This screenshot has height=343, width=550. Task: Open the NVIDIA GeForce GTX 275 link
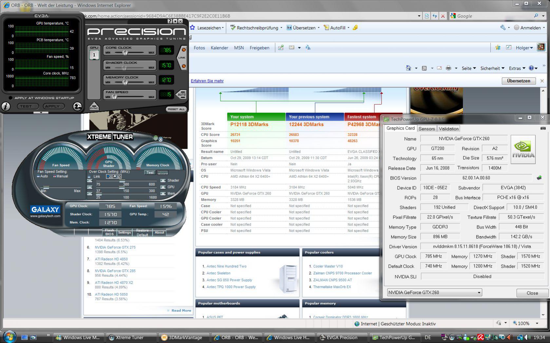(115, 247)
